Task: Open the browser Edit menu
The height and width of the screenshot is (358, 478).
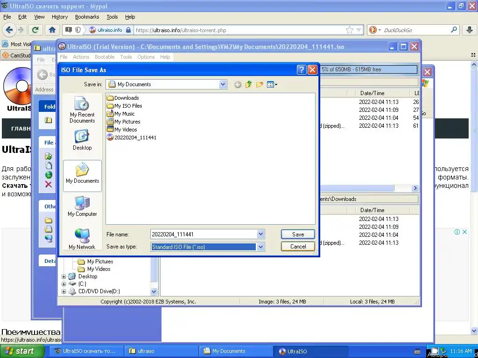Action: [22, 17]
